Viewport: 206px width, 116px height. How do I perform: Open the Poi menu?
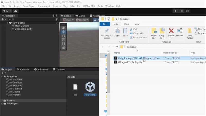pyautogui.click(x=79, y=6)
